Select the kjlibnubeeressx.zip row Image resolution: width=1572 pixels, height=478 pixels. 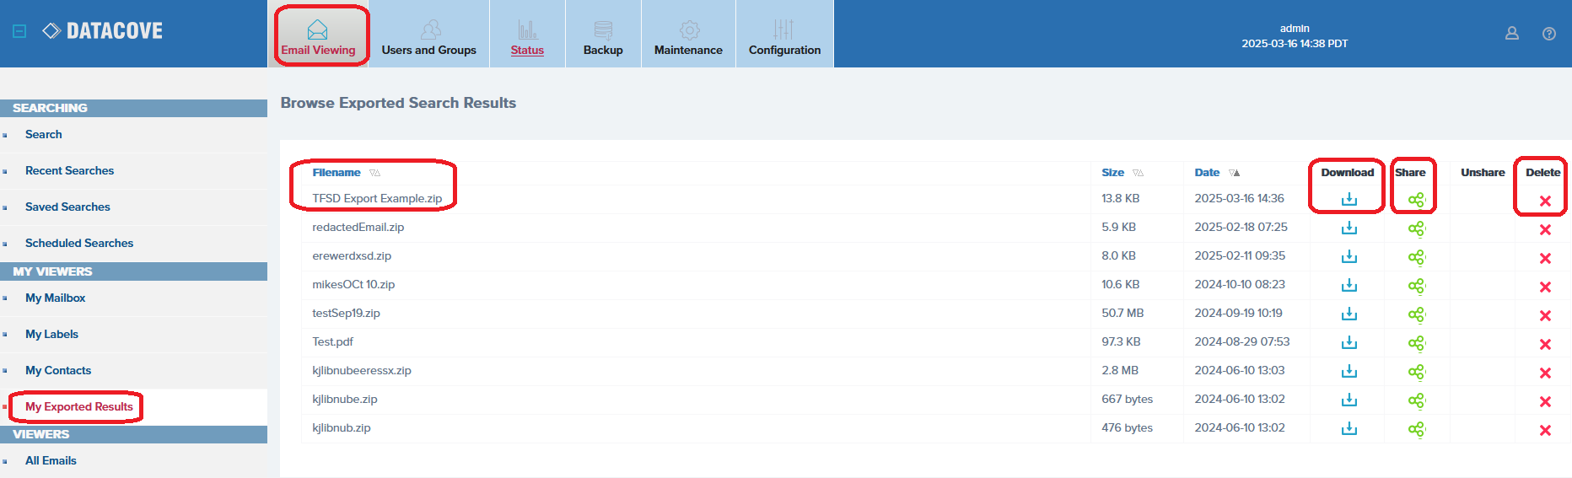[x=362, y=371]
